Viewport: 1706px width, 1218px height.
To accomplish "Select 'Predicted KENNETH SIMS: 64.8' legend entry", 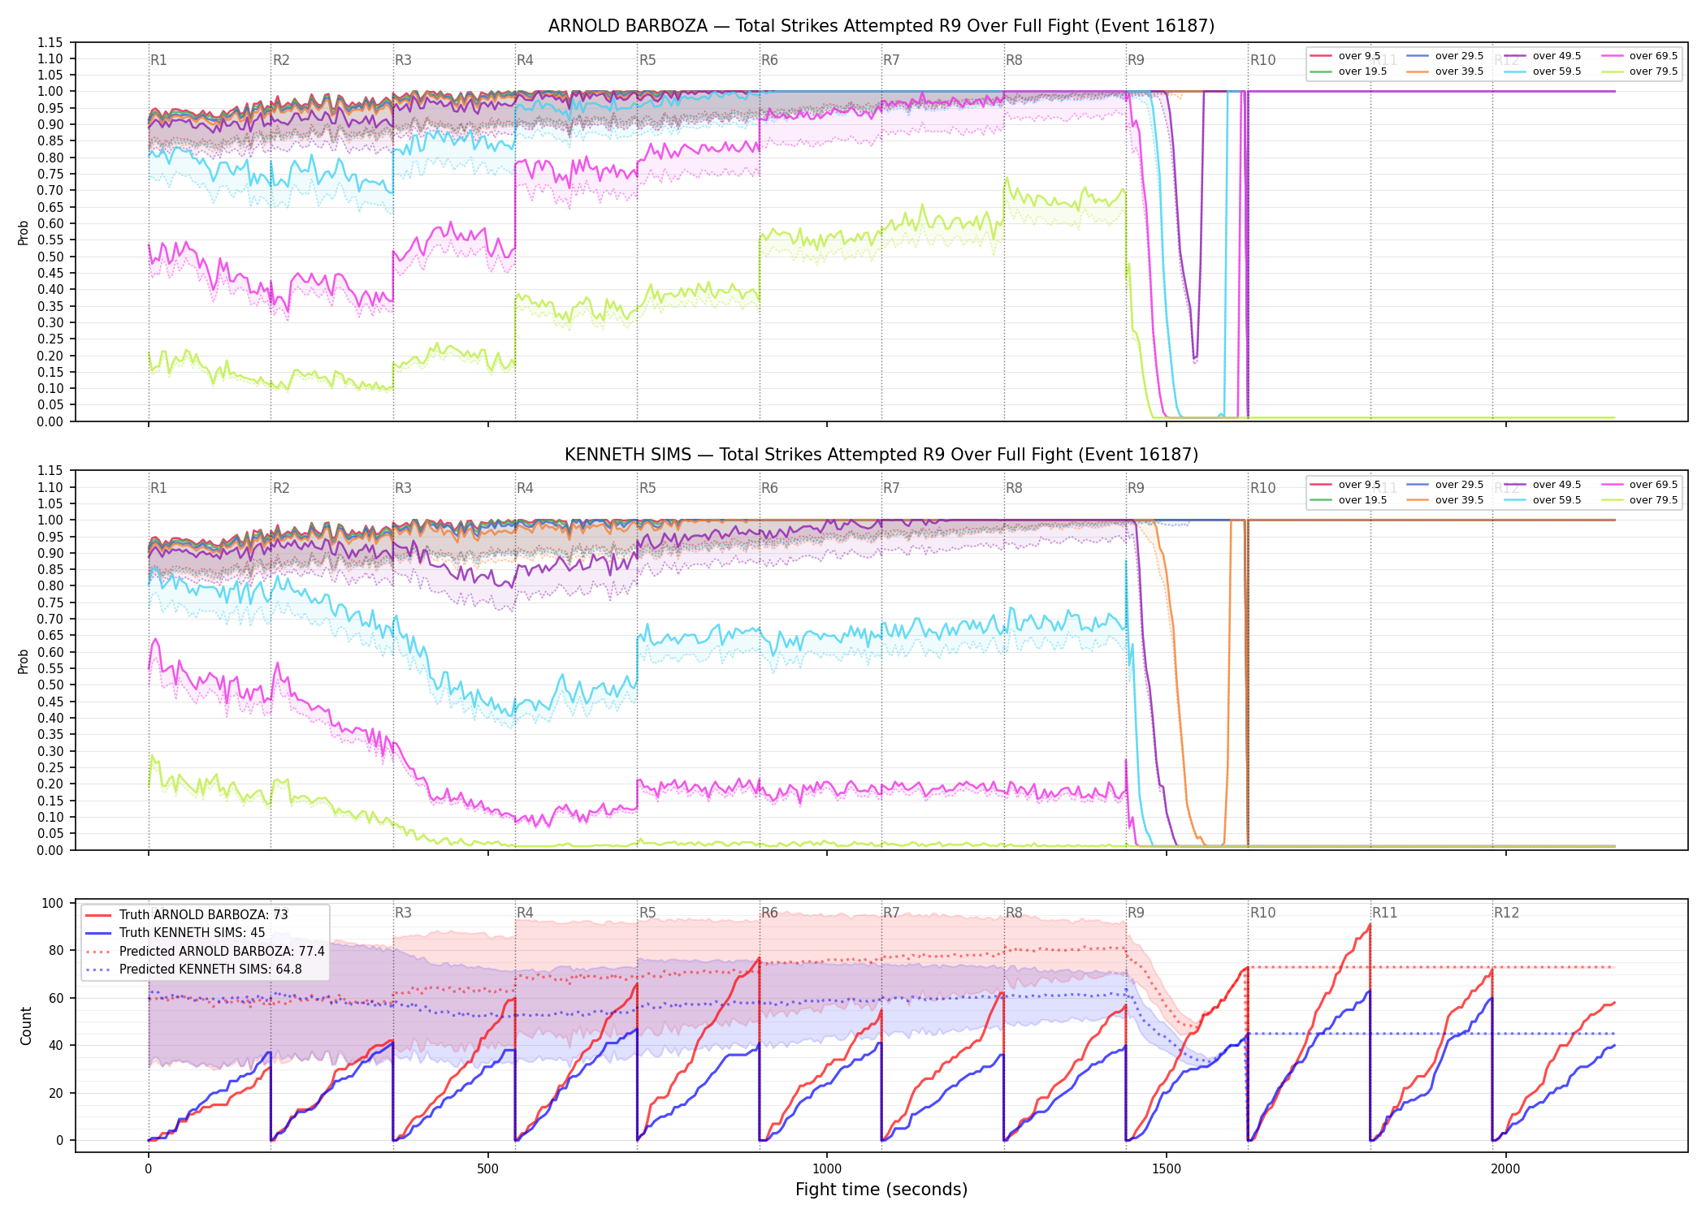I will (x=193, y=969).
